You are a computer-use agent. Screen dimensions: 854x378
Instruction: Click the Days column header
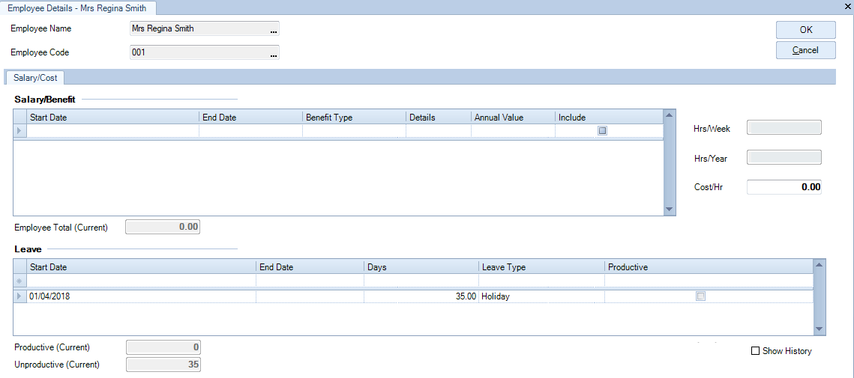point(421,267)
